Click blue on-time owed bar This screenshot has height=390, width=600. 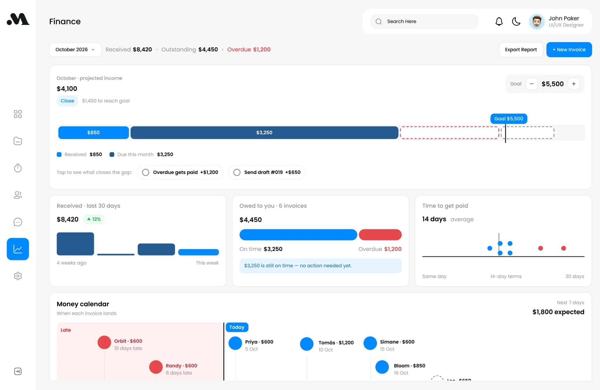pos(298,235)
